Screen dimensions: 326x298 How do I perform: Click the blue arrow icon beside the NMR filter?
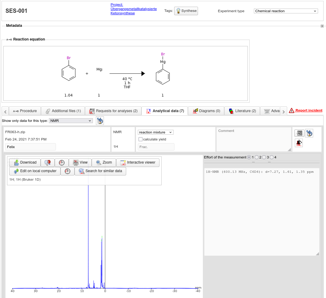click(x=100, y=121)
